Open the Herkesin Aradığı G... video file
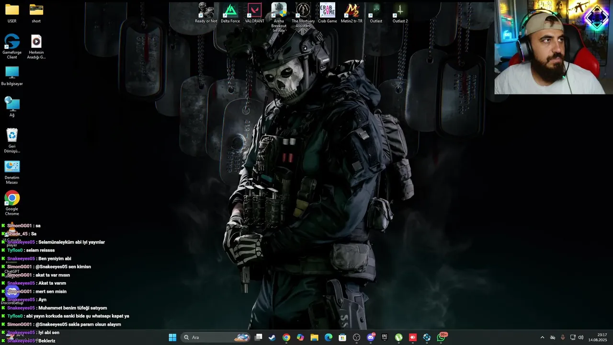Image resolution: width=613 pixels, height=345 pixels. click(x=36, y=46)
